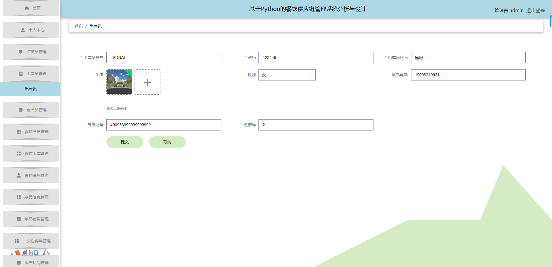Click the icon beside 仓库员管理
This screenshot has height=267, width=552.
pos(21,110)
